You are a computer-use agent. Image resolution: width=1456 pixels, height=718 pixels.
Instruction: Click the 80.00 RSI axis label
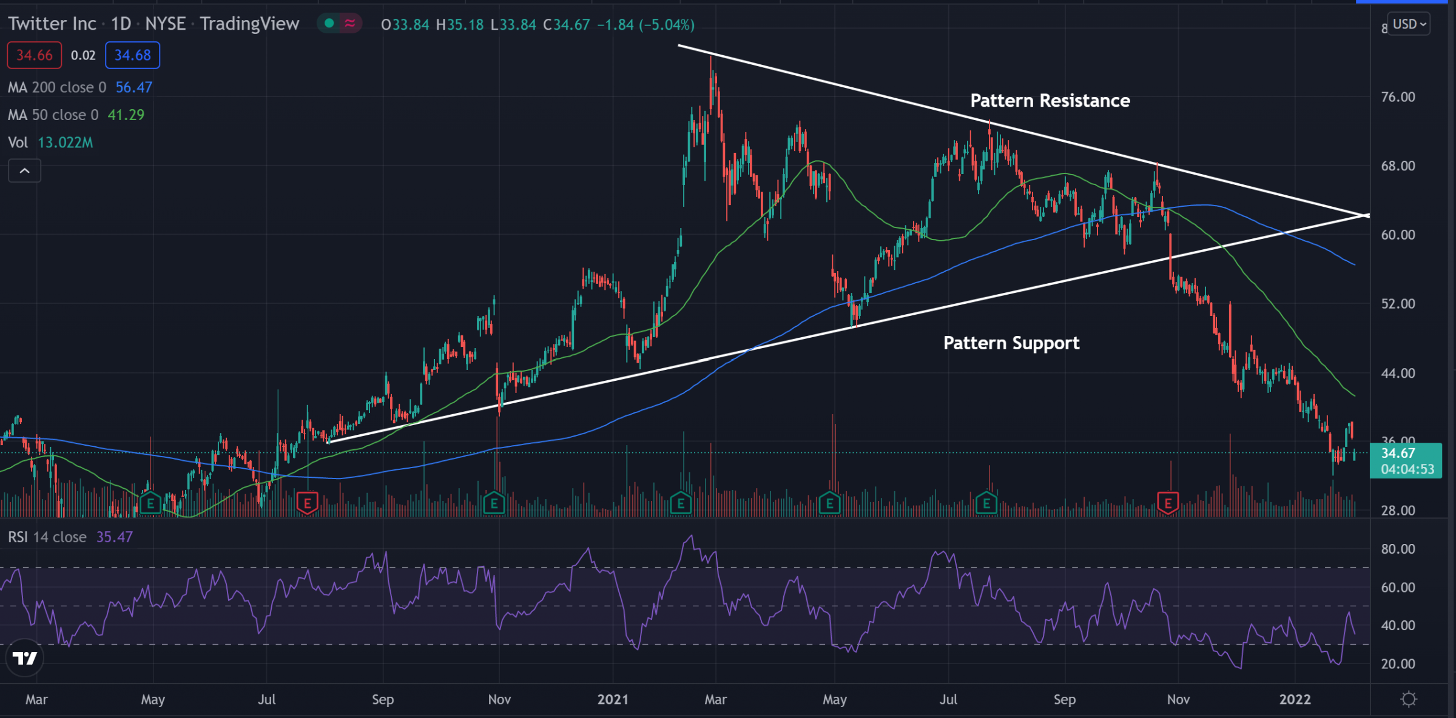[1398, 549]
